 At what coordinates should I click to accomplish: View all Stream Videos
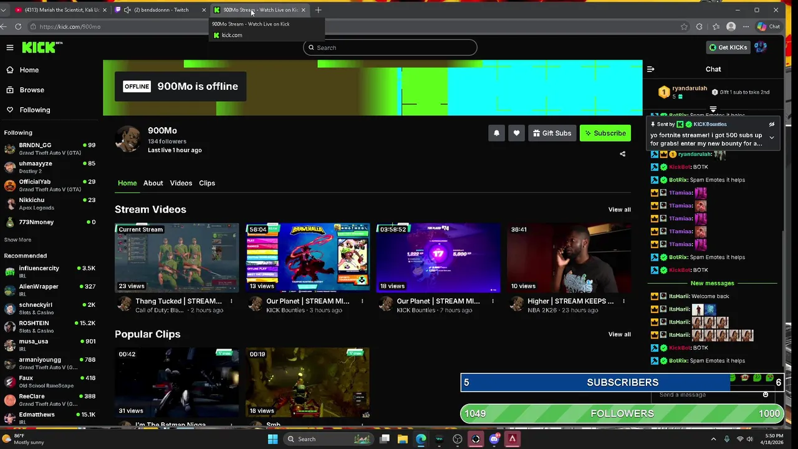(619, 210)
